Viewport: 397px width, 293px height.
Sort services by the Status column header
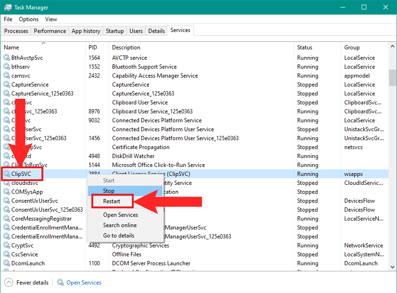(305, 48)
